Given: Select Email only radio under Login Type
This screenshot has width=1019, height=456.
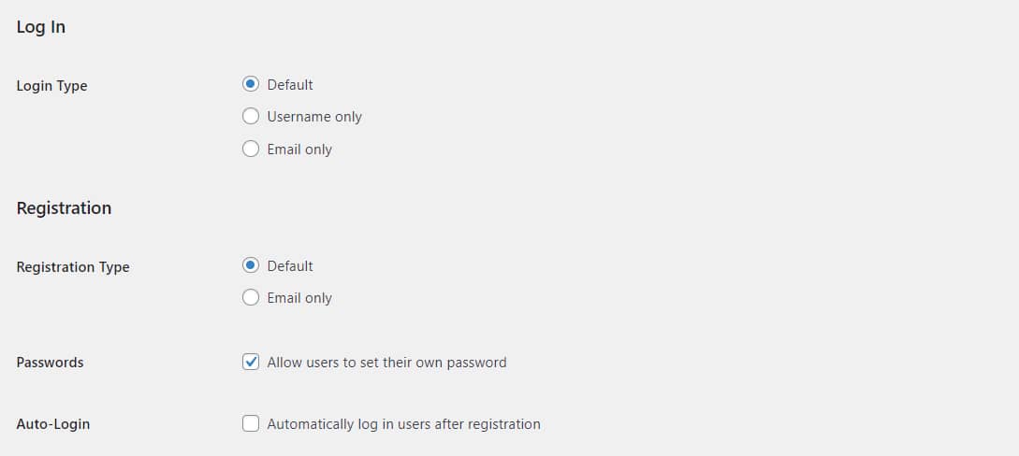Looking at the screenshot, I should (x=250, y=149).
